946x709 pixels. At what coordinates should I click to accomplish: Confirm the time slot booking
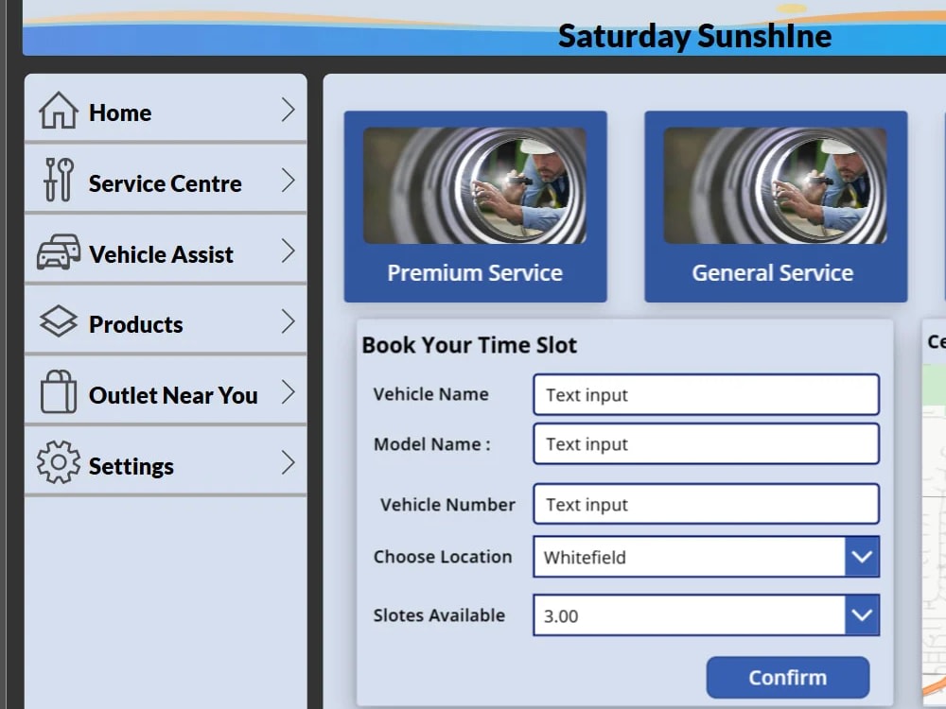coord(787,677)
